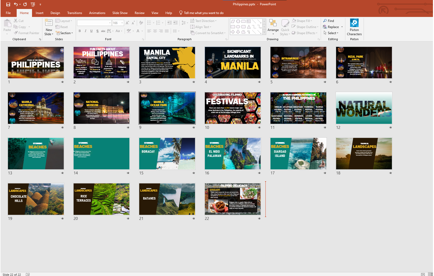Click Start From Beginning icon in title bar
434x276 pixels.
[x=33, y=4]
